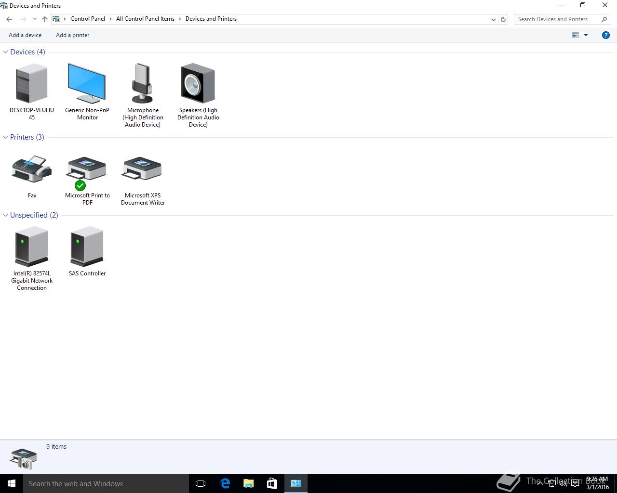The width and height of the screenshot is (617, 493).
Task: Click the view options picture icon
Action: 576,35
